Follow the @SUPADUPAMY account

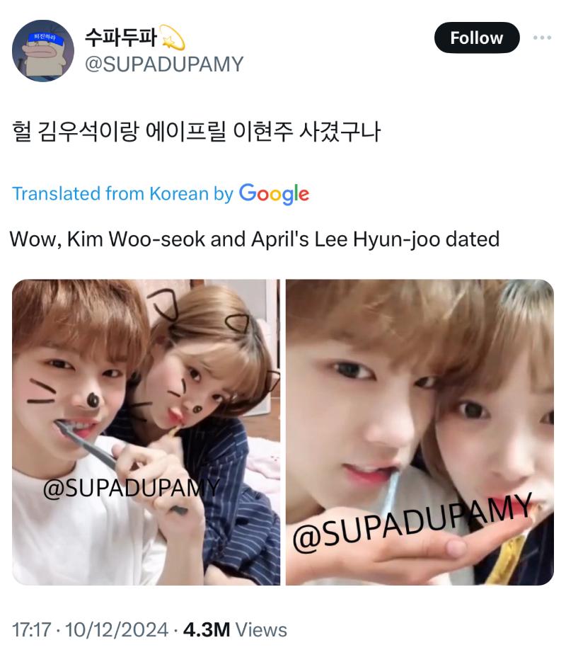(476, 38)
